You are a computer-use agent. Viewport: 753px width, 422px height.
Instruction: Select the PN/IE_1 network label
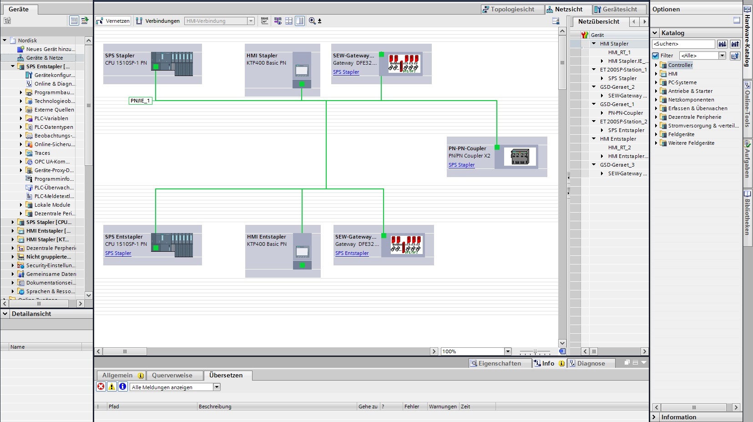[x=140, y=101]
